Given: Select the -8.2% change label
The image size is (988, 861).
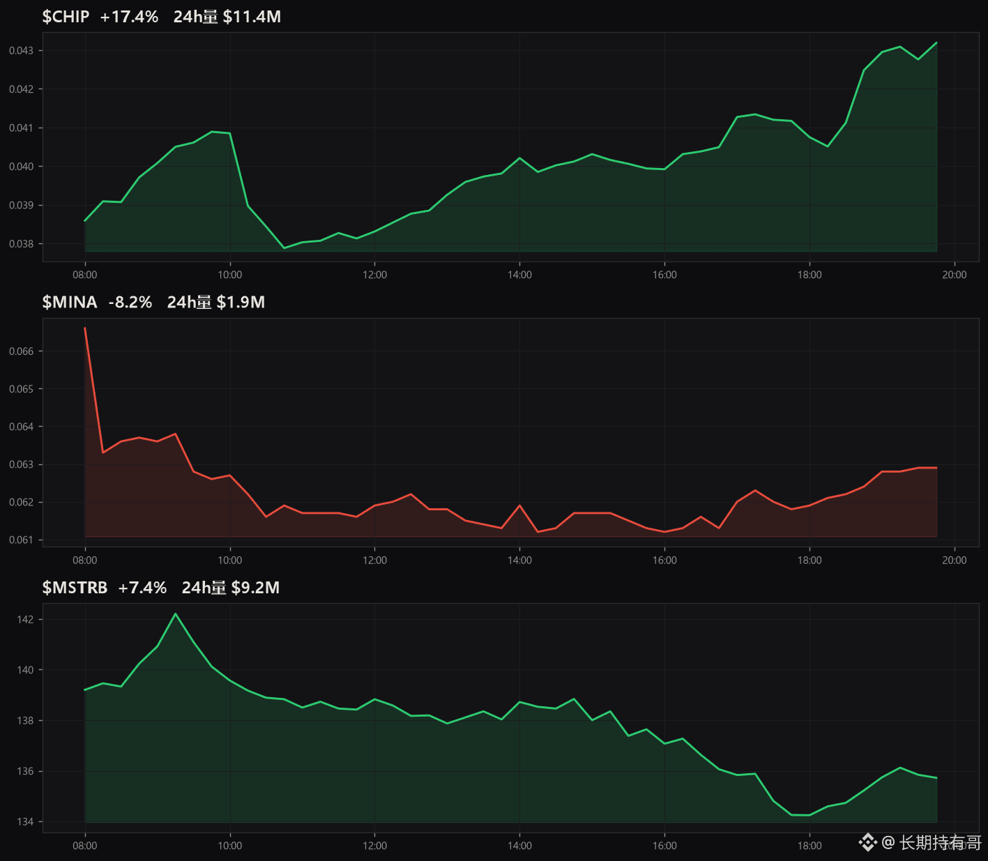Looking at the screenshot, I should click(x=130, y=302).
